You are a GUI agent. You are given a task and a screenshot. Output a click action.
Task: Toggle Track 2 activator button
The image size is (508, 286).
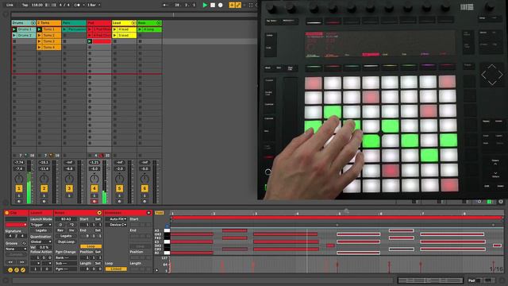click(x=44, y=188)
